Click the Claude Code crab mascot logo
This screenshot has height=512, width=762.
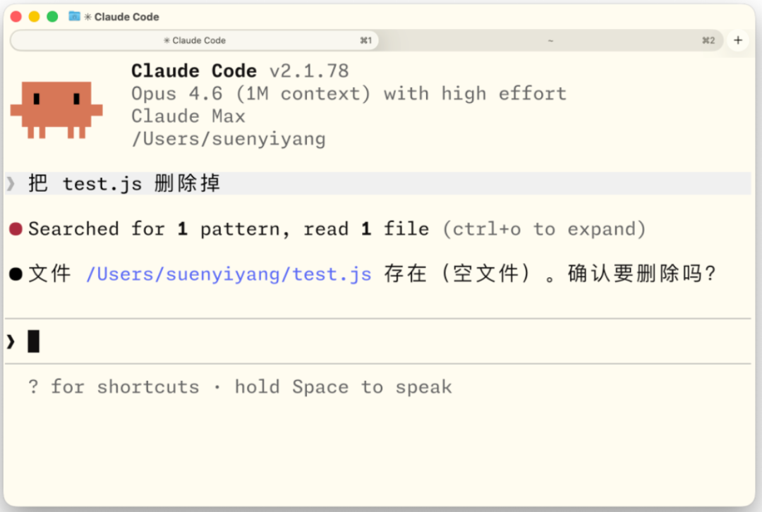[56, 110]
